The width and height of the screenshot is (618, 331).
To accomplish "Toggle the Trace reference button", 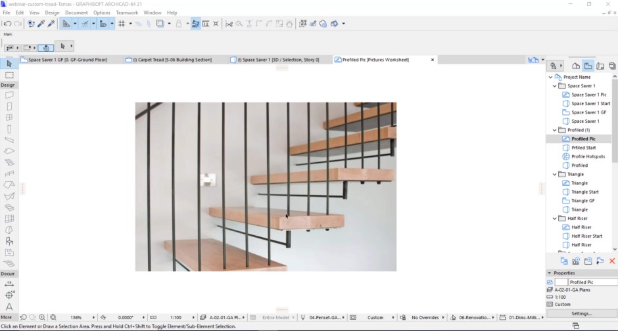I will [160, 24].
